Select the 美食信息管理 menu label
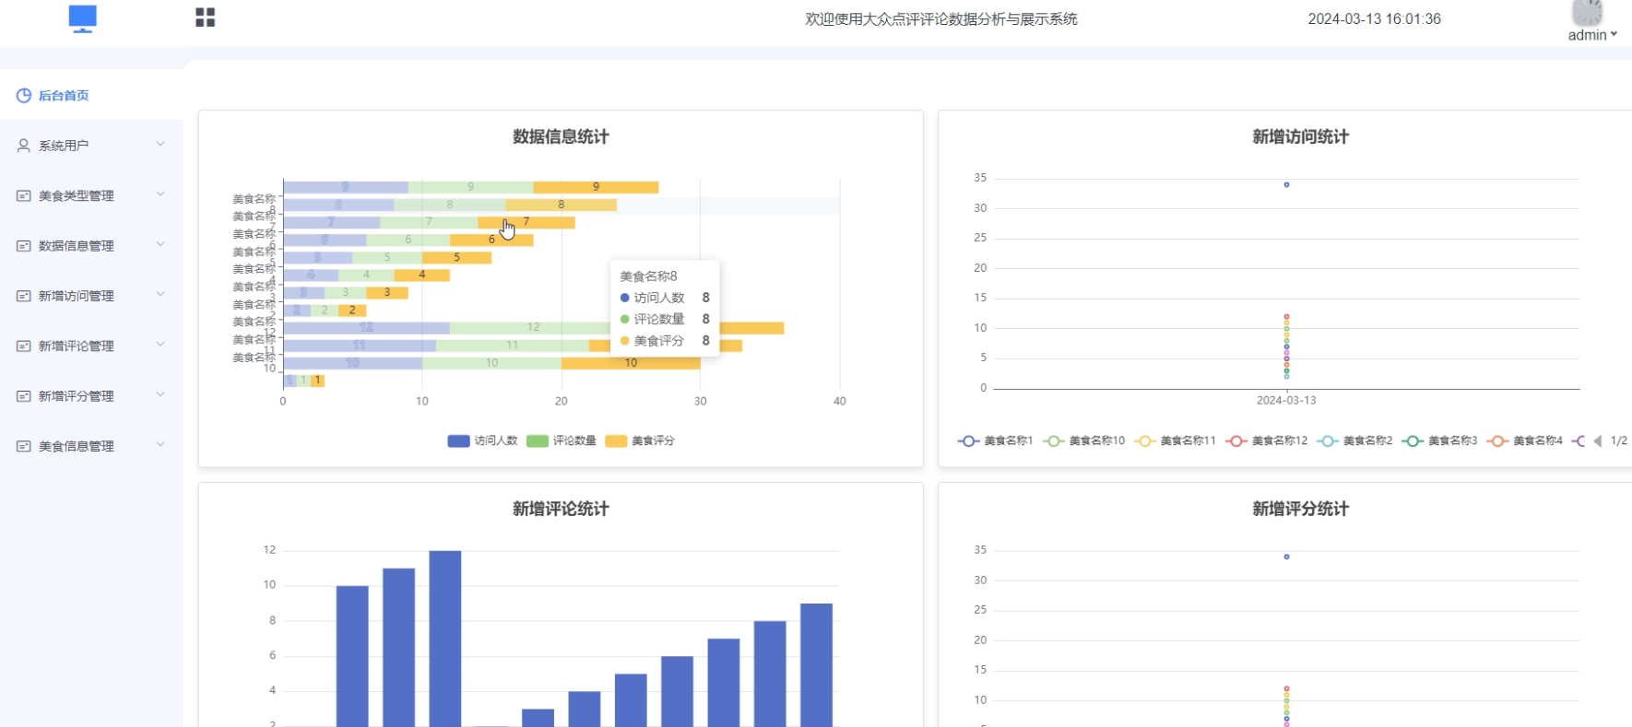Viewport: 1632px width, 727px height. click(x=77, y=446)
